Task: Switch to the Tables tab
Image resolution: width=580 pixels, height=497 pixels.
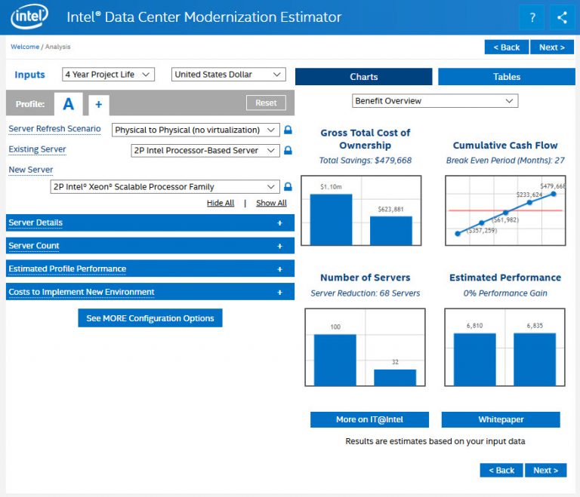Action: tap(507, 76)
